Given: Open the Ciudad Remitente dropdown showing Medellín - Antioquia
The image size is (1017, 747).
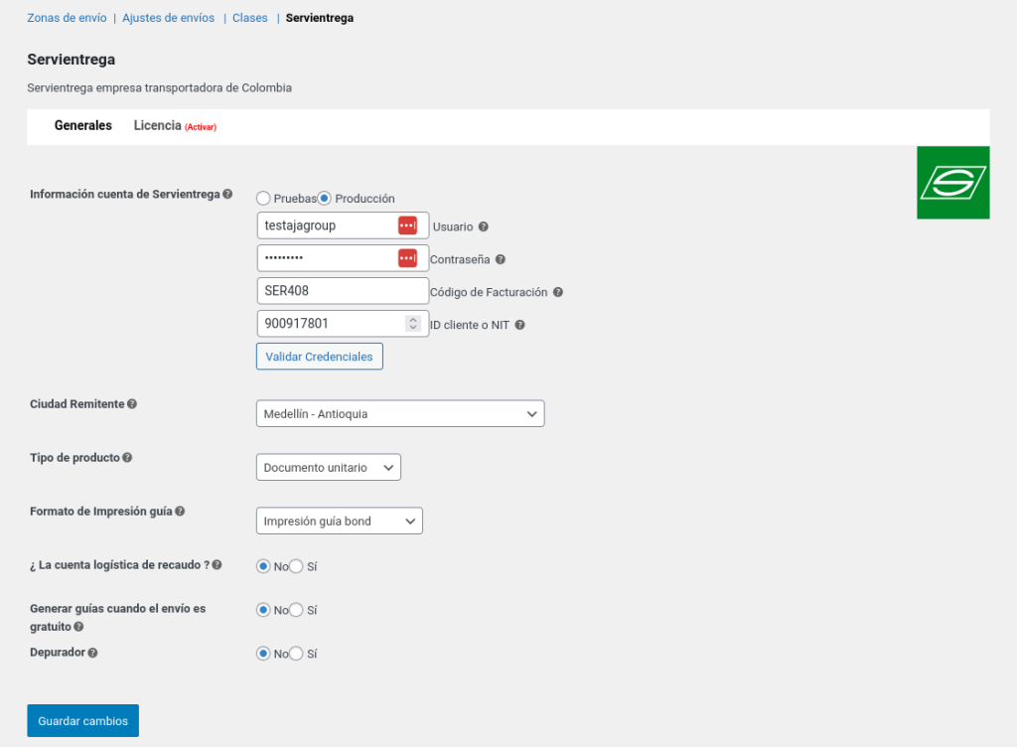Looking at the screenshot, I should tap(400, 413).
